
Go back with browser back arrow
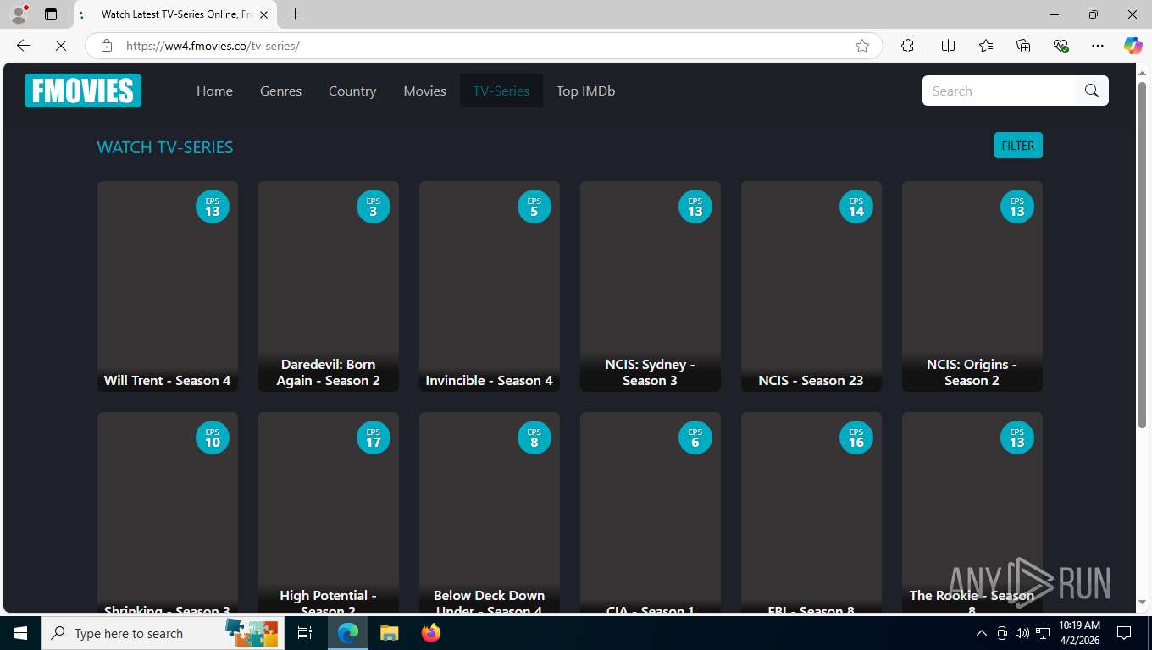tap(24, 46)
